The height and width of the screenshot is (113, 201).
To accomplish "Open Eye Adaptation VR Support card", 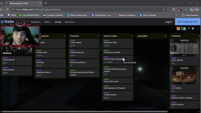I will pyautogui.click(x=118, y=87).
